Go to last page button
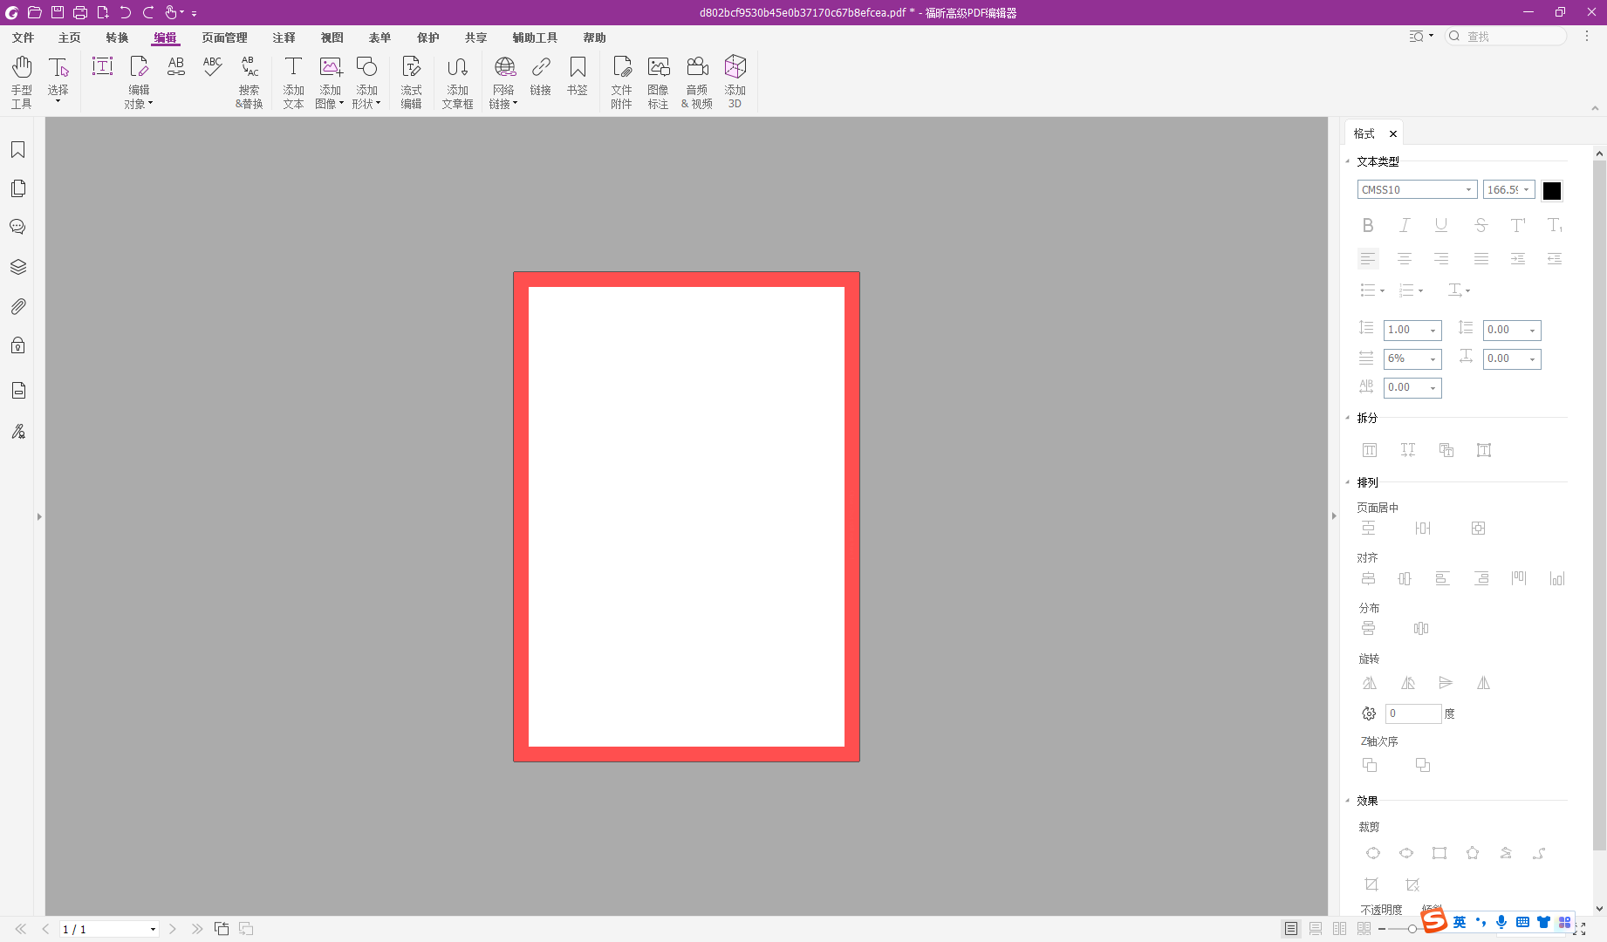 point(197,929)
